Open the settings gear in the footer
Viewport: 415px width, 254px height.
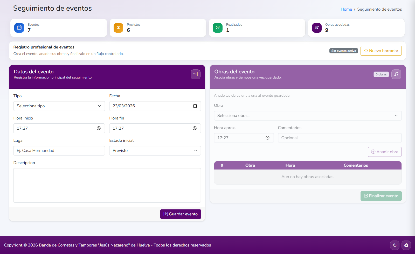click(406, 245)
